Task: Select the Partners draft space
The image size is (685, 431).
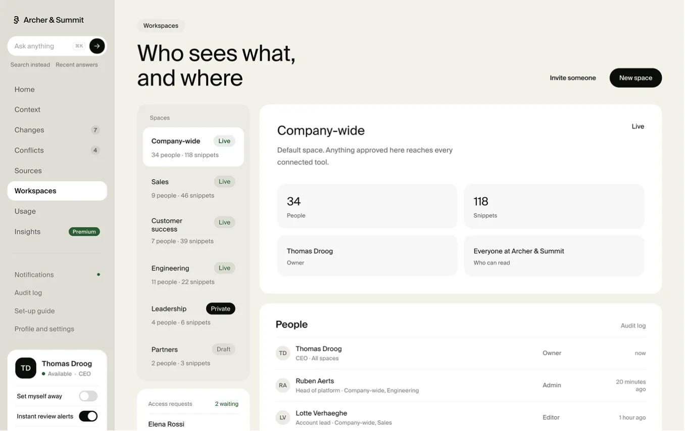Action: click(193, 356)
